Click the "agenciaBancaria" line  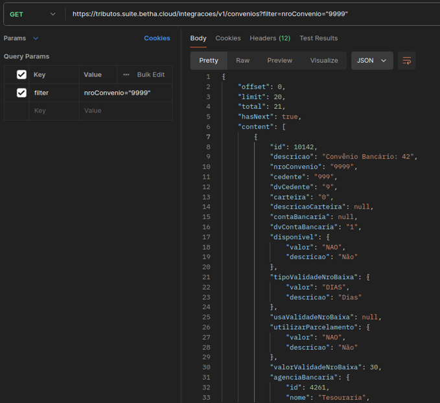click(310, 377)
